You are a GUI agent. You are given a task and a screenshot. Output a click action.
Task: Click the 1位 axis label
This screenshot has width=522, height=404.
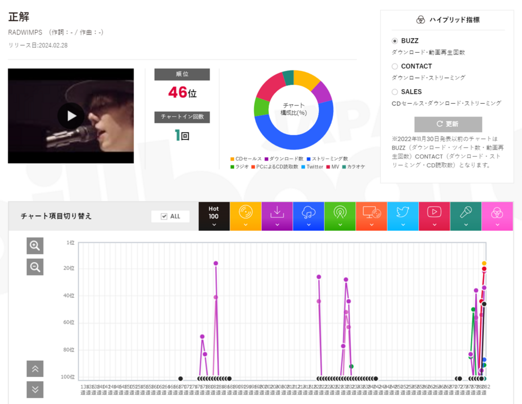pos(71,243)
